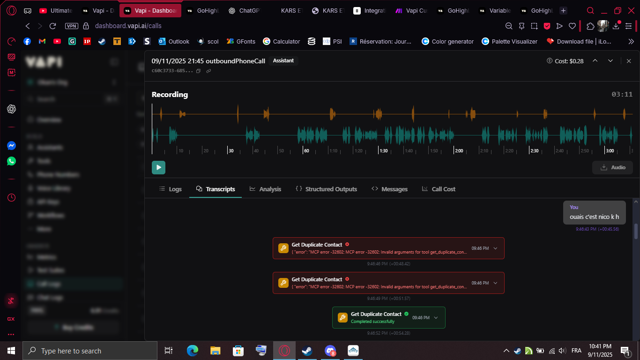The image size is (640, 360).
Task: Open the Structured Outputs tab
Action: point(326,189)
